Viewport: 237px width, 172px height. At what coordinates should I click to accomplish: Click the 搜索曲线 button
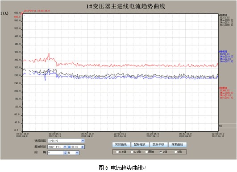[x=178, y=144]
